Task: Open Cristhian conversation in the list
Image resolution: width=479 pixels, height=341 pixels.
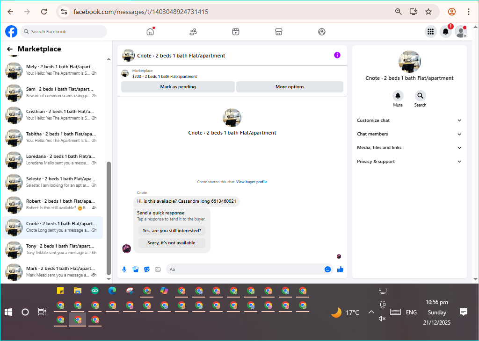Action: point(52,115)
